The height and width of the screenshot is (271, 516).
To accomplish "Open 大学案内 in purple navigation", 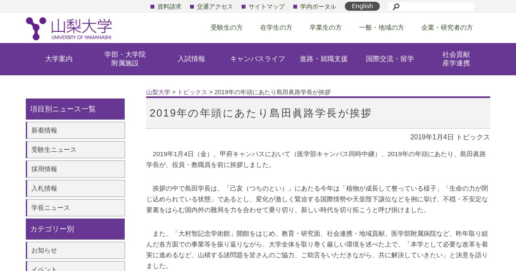I will click(59, 59).
